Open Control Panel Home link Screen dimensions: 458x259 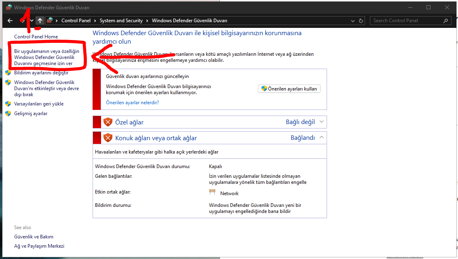(x=36, y=36)
